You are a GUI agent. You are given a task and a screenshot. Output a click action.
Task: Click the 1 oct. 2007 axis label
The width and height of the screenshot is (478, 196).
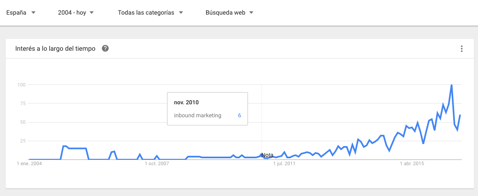click(x=157, y=164)
